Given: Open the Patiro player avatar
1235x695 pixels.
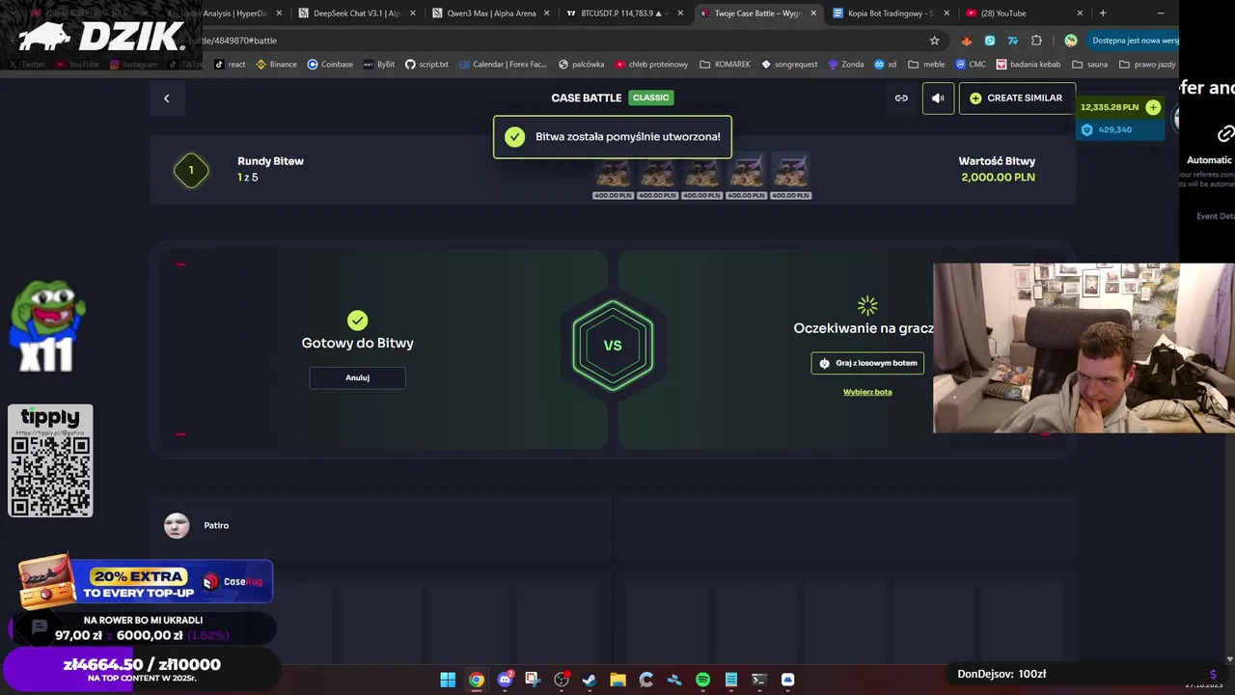Looking at the screenshot, I should (177, 525).
